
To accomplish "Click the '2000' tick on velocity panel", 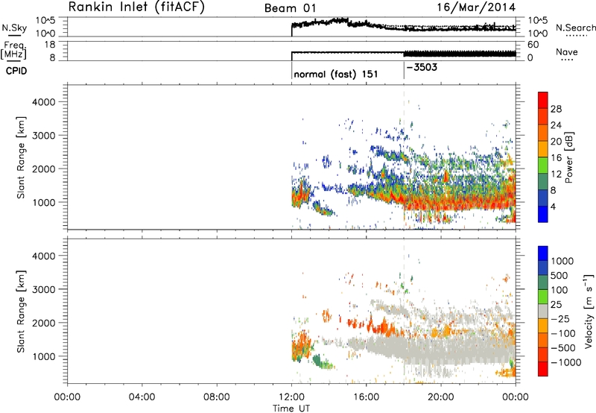I will point(43,323).
